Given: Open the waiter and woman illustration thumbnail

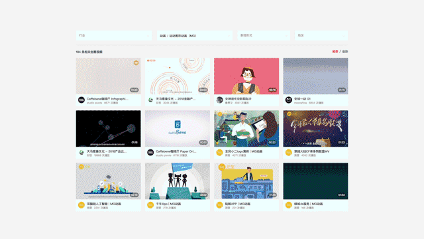Looking at the screenshot, I should [x=246, y=128].
